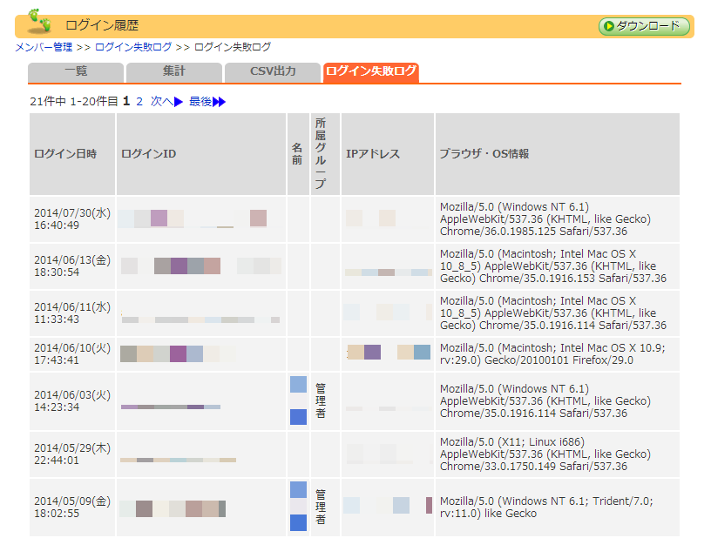The height and width of the screenshot is (538, 711).
Task: Click the footprints logo icon in header
Action: click(39, 22)
